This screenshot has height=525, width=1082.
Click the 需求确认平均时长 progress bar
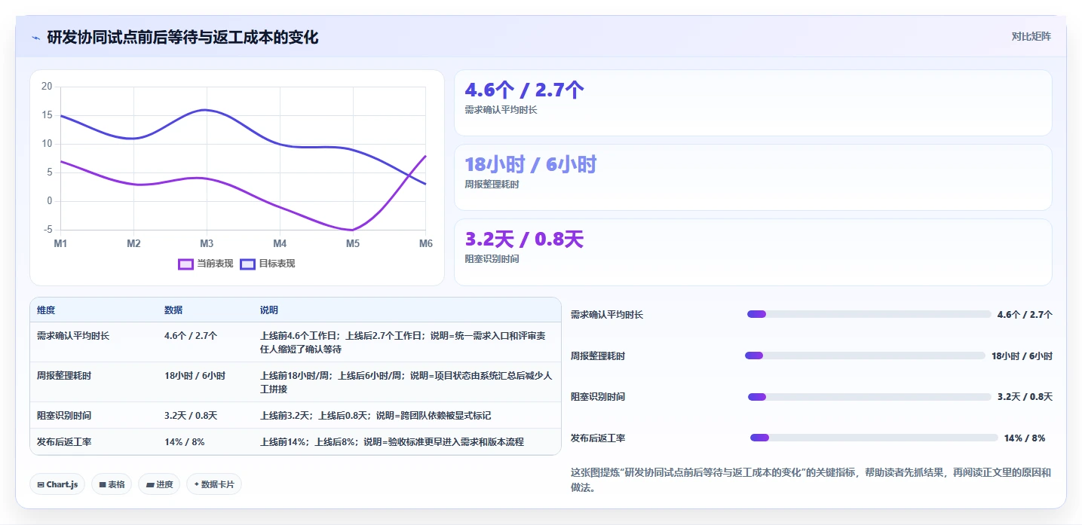point(869,314)
